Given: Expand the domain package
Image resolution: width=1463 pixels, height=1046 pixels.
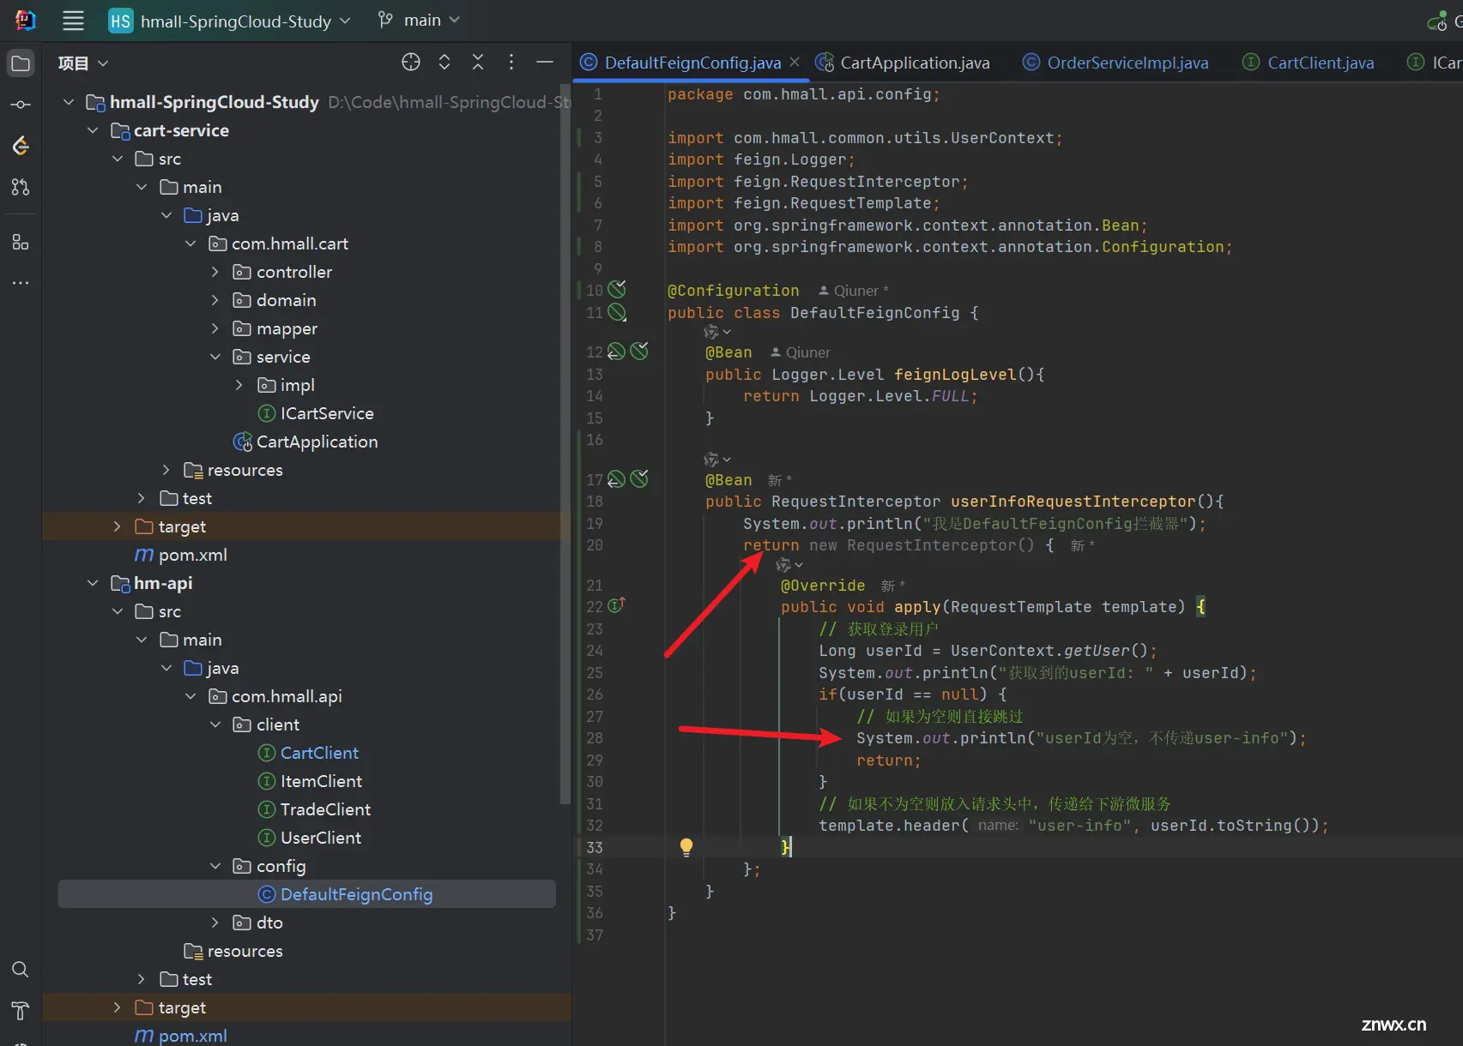Looking at the screenshot, I should pos(215,300).
